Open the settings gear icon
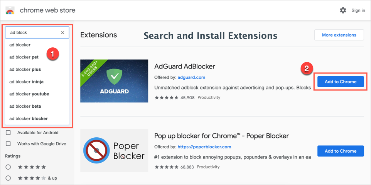The width and height of the screenshot is (371, 185). [343, 10]
